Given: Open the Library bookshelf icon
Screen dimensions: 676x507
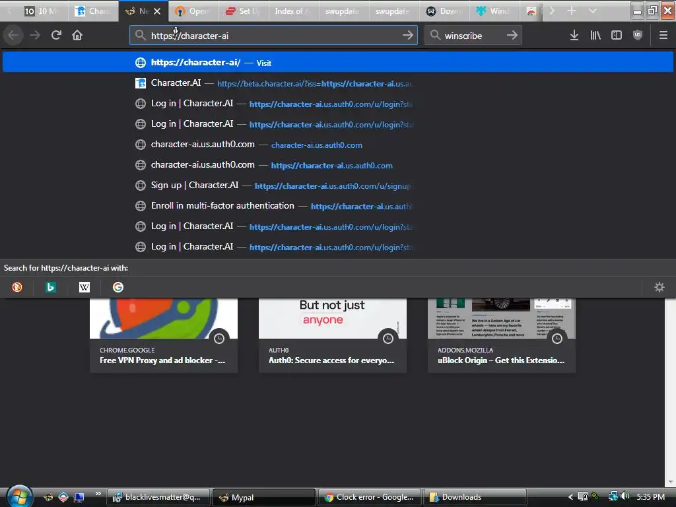Looking at the screenshot, I should click(x=595, y=36).
